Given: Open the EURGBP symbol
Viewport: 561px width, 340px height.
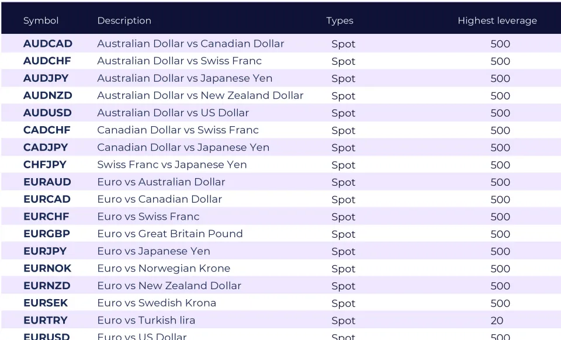Looking at the screenshot, I should [x=47, y=234].
